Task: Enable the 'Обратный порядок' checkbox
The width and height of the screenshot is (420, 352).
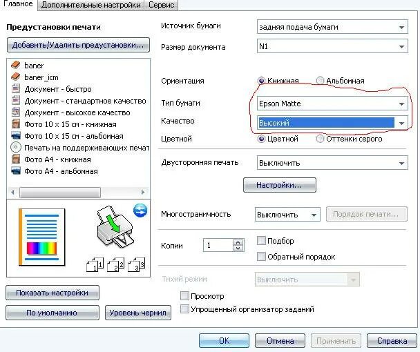Action: [x=261, y=257]
